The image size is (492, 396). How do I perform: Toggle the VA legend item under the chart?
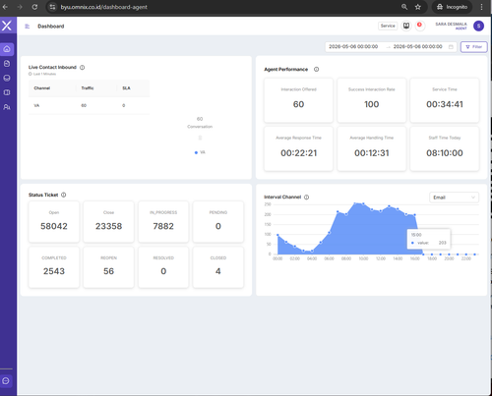pos(200,152)
